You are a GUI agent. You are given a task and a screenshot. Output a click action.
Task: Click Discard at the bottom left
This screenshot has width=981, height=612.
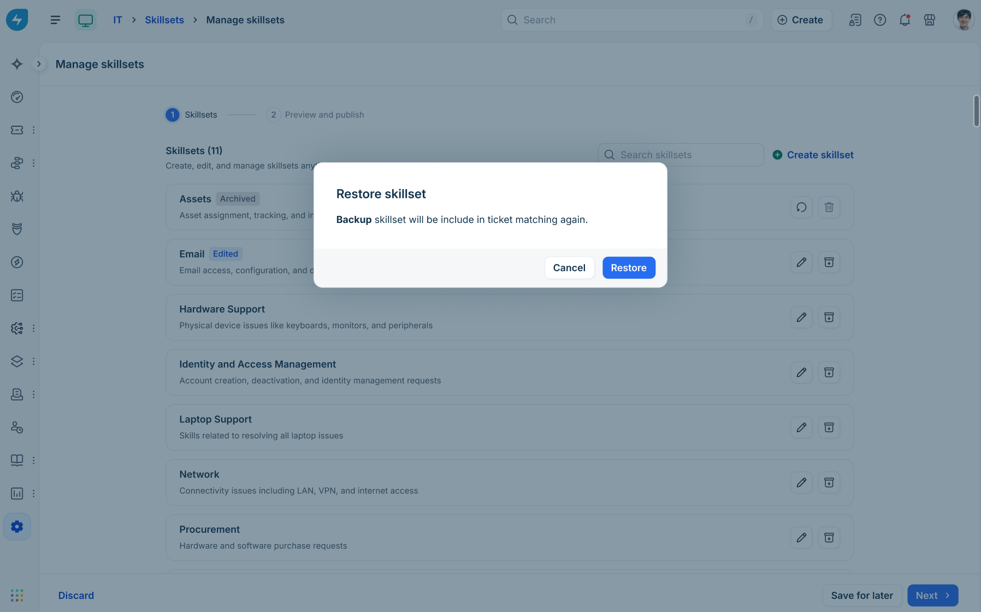pyautogui.click(x=76, y=596)
